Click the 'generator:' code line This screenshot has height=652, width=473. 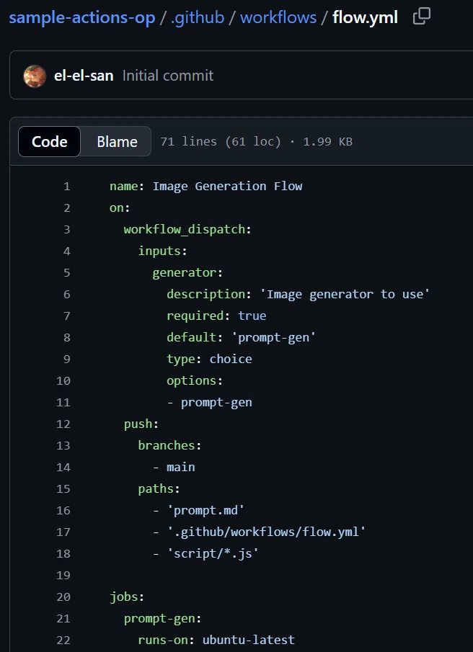click(187, 273)
